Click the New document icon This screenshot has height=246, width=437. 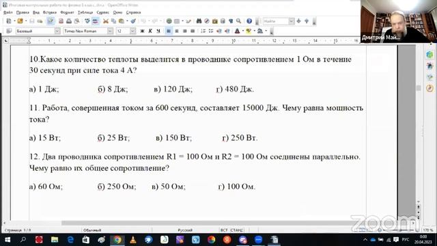click(x=9, y=21)
